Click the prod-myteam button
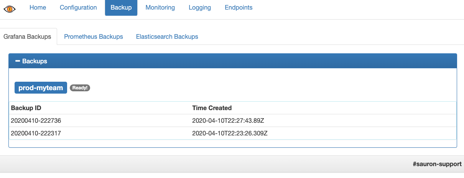464x178 pixels. [41, 88]
